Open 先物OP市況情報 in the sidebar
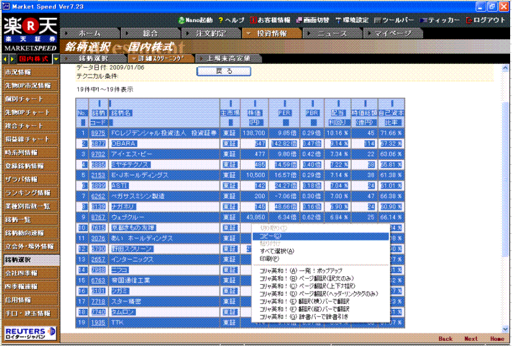Viewport: 512px width, 347px height. point(30,86)
